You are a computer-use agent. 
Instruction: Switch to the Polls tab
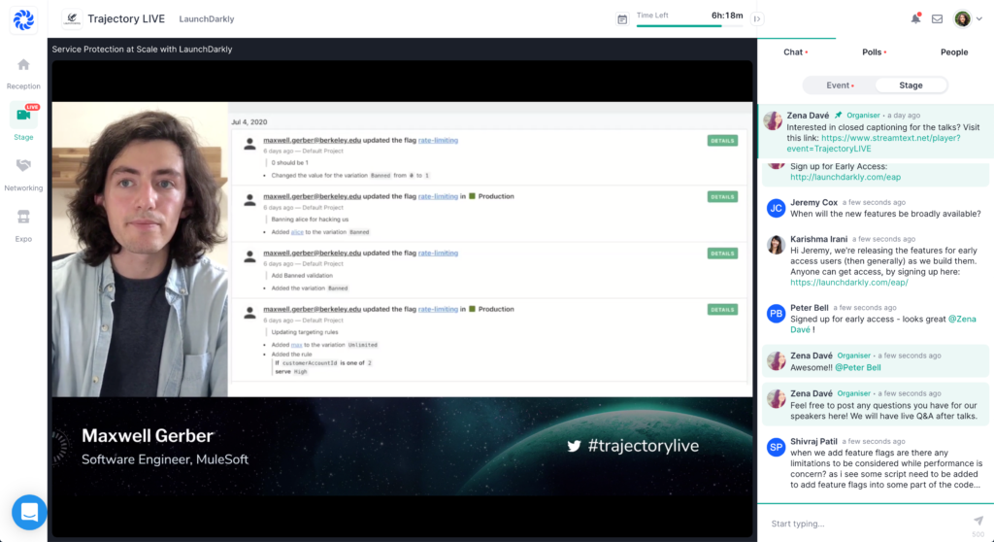pyautogui.click(x=873, y=52)
